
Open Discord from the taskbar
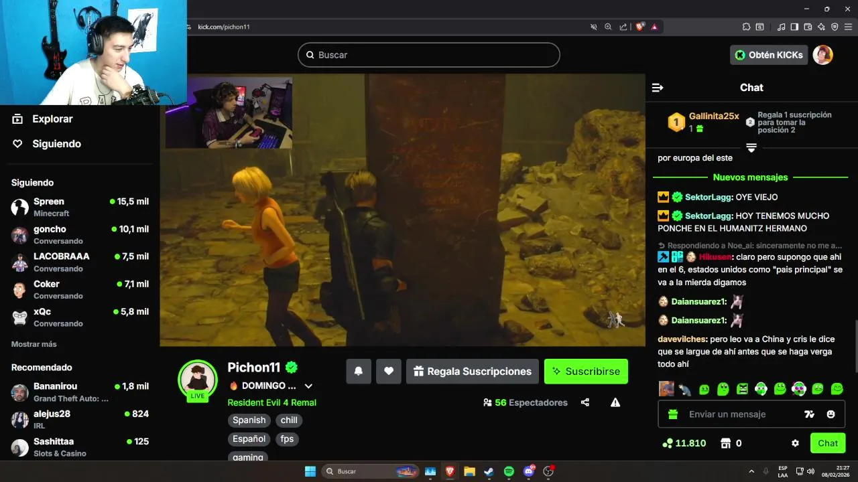(x=529, y=471)
